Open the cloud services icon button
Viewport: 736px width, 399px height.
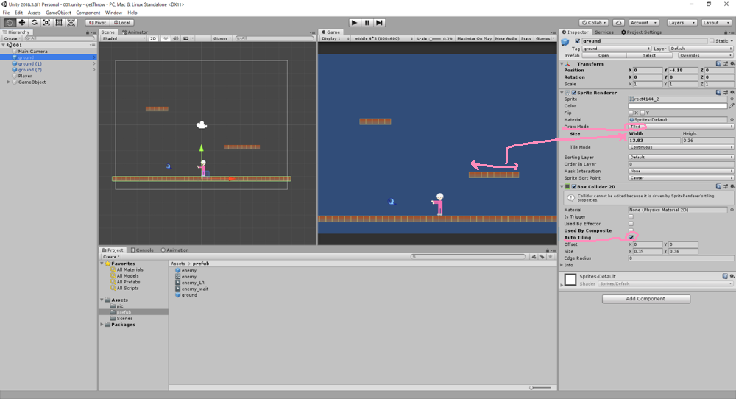click(619, 23)
